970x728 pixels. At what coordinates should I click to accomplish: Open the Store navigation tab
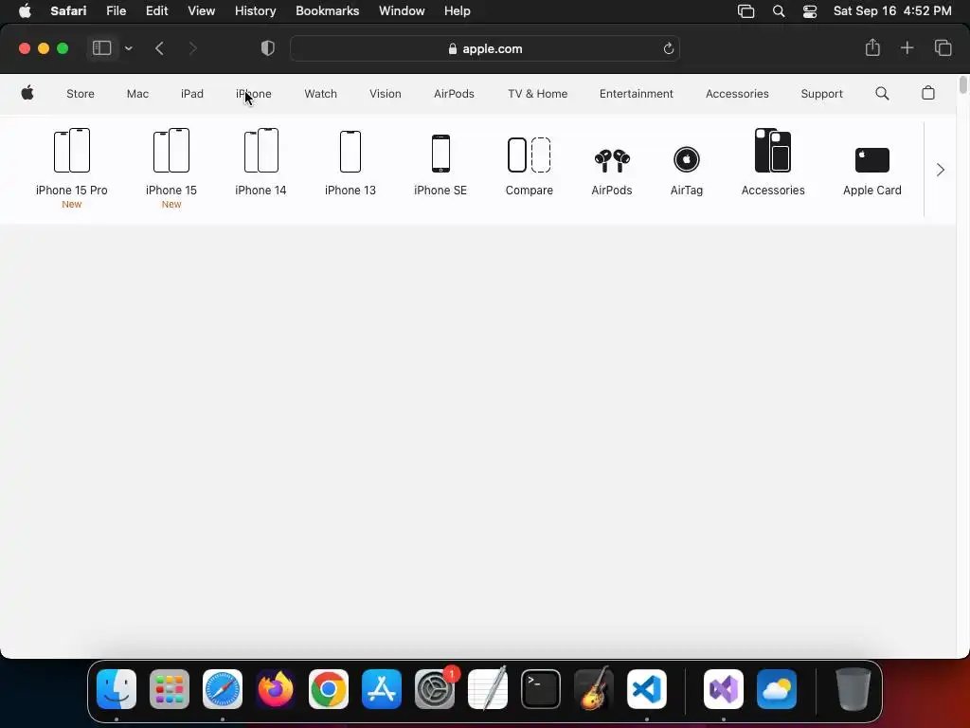pos(81,94)
